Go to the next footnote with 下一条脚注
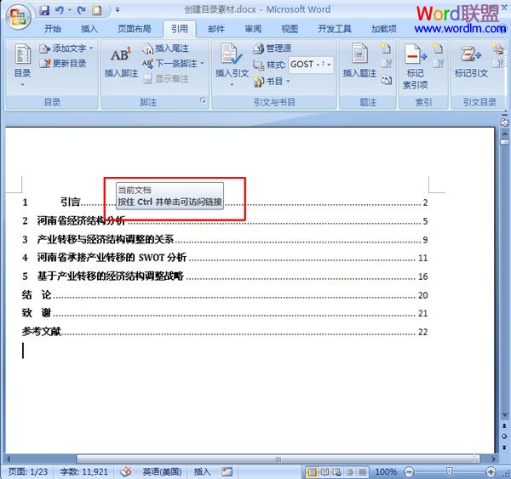The width and height of the screenshot is (511, 479). (169, 64)
